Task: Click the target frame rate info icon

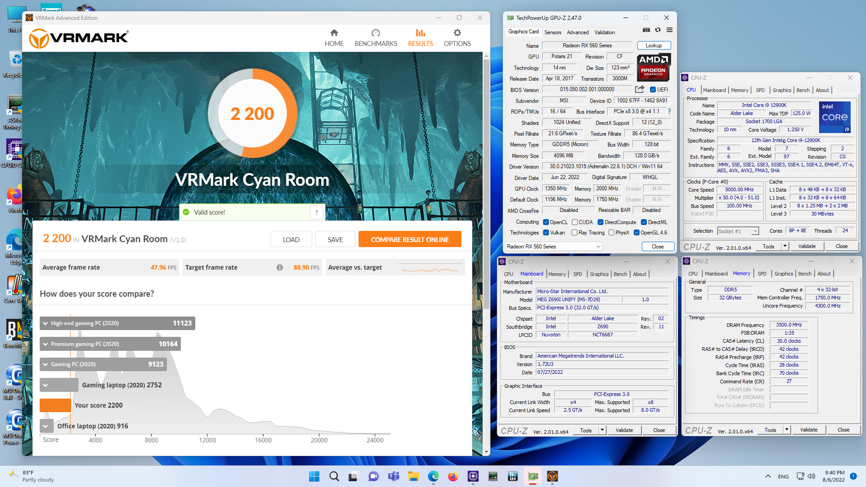Action: click(x=280, y=267)
